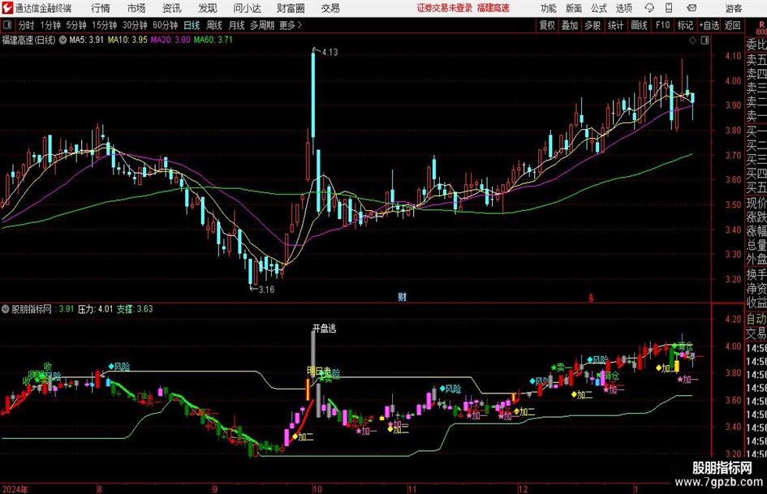This screenshot has height=494, width=767.
Task: Open the 版面 menu
Action: coord(573,8)
